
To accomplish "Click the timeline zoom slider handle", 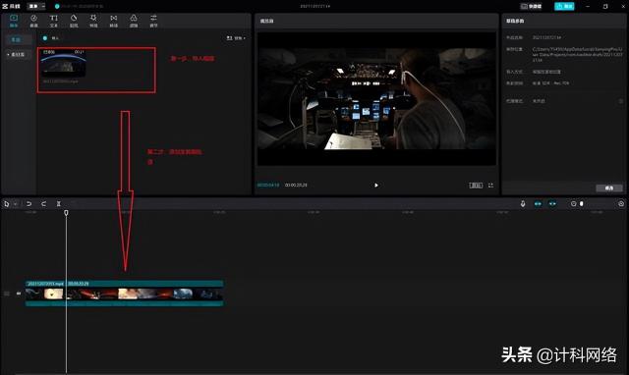I will tap(581, 204).
